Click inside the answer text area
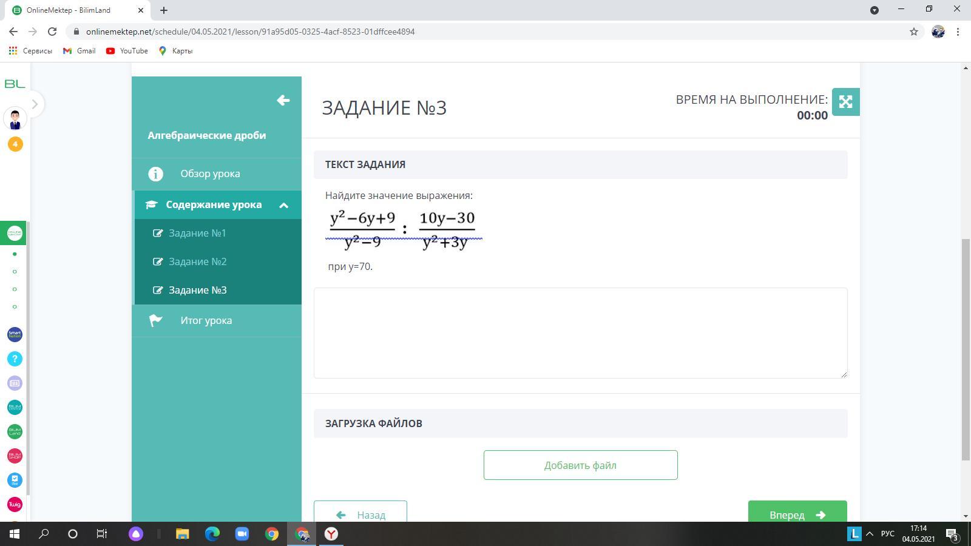Screen dimensions: 971x546 click(x=580, y=333)
